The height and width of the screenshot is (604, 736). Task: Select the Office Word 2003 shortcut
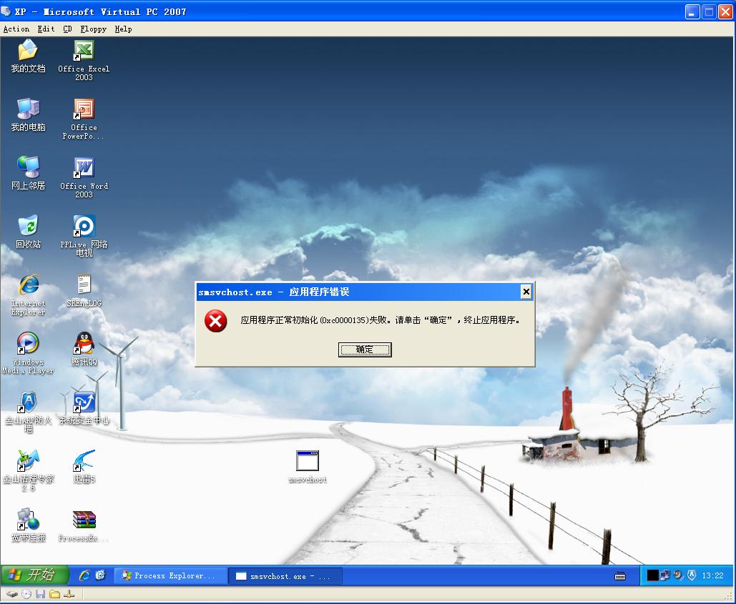point(84,178)
